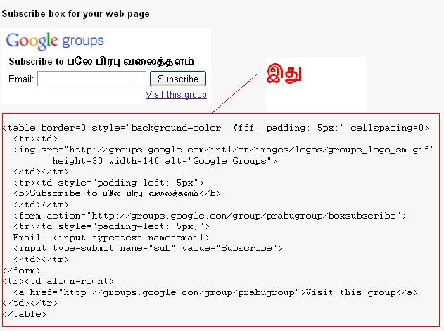Click the Google Groups logo

(x=55, y=41)
